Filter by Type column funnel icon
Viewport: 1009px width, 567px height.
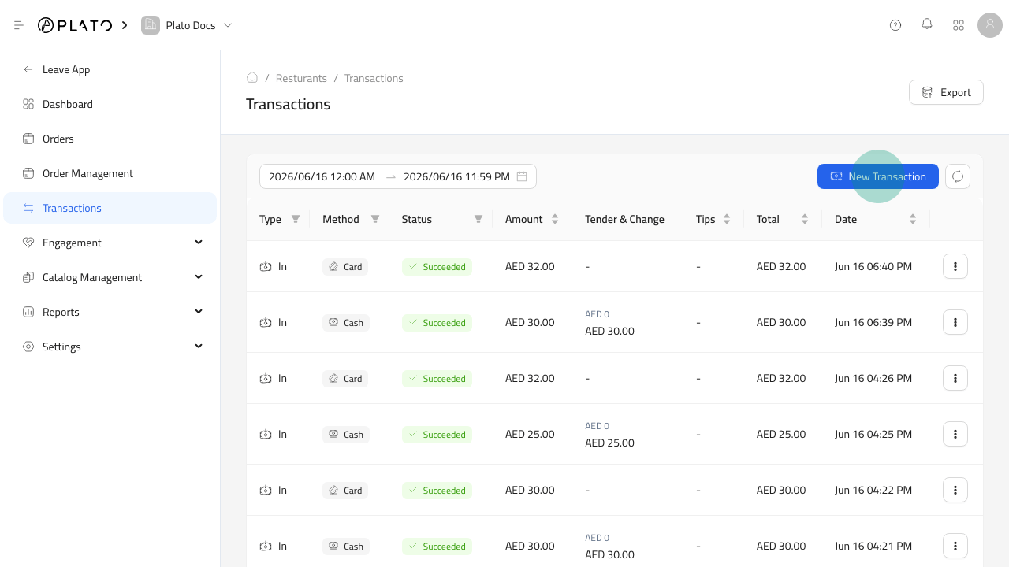(x=296, y=219)
